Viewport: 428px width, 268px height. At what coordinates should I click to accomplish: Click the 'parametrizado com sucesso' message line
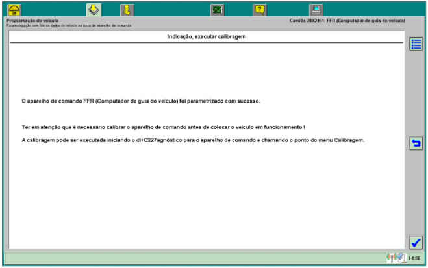[141, 101]
